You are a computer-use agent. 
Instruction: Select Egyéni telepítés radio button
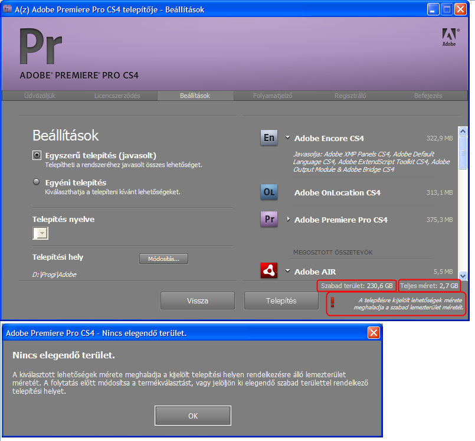(x=37, y=182)
